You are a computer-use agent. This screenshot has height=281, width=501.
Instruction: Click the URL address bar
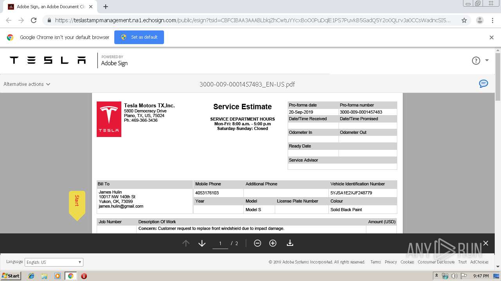(252, 20)
